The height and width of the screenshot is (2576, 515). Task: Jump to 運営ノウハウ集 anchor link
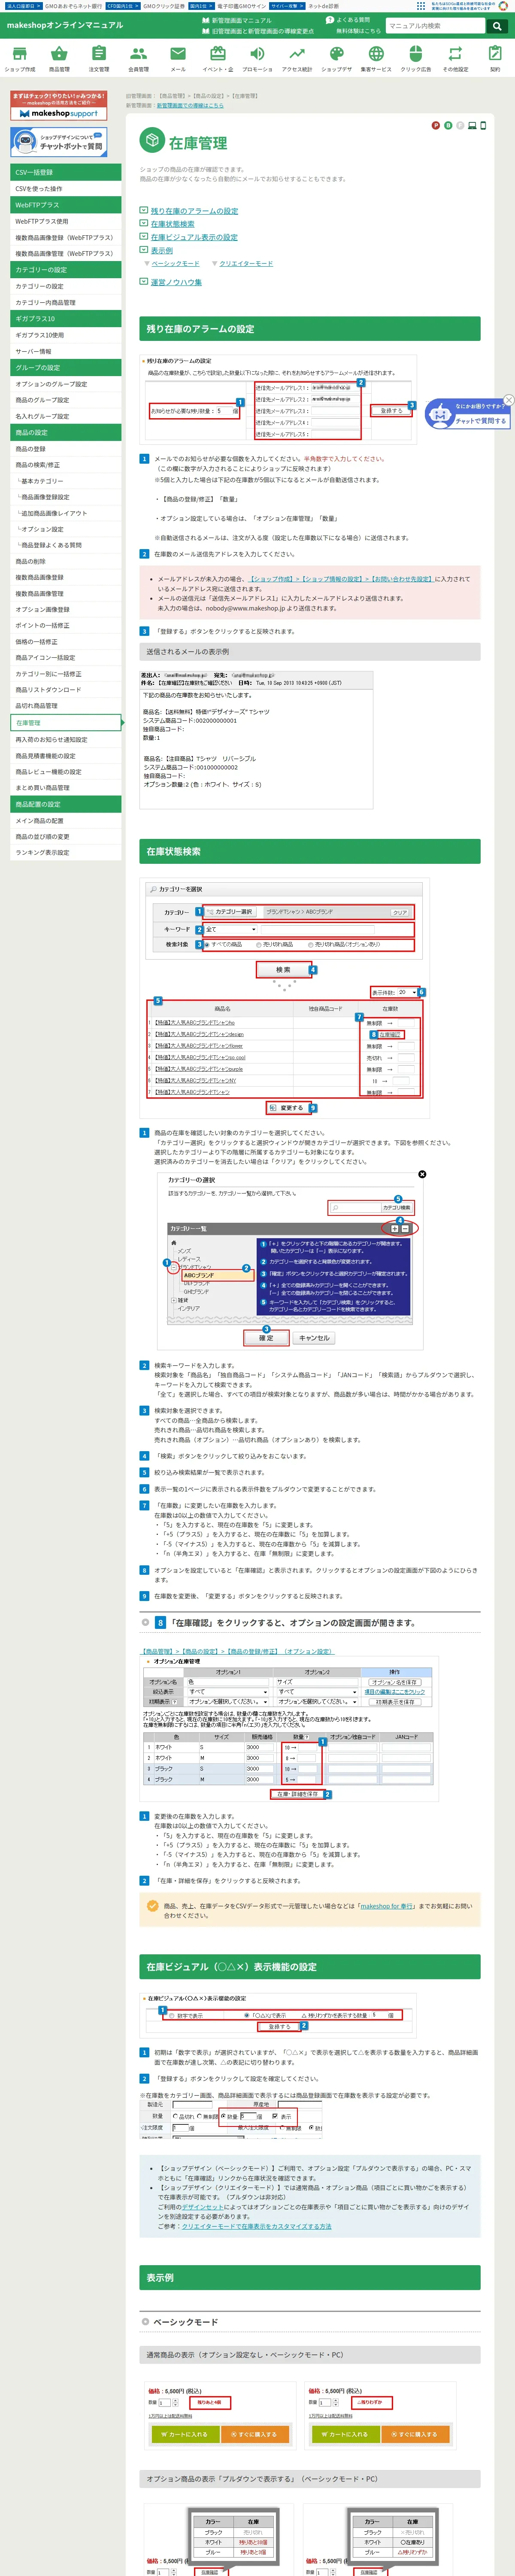pyautogui.click(x=176, y=282)
